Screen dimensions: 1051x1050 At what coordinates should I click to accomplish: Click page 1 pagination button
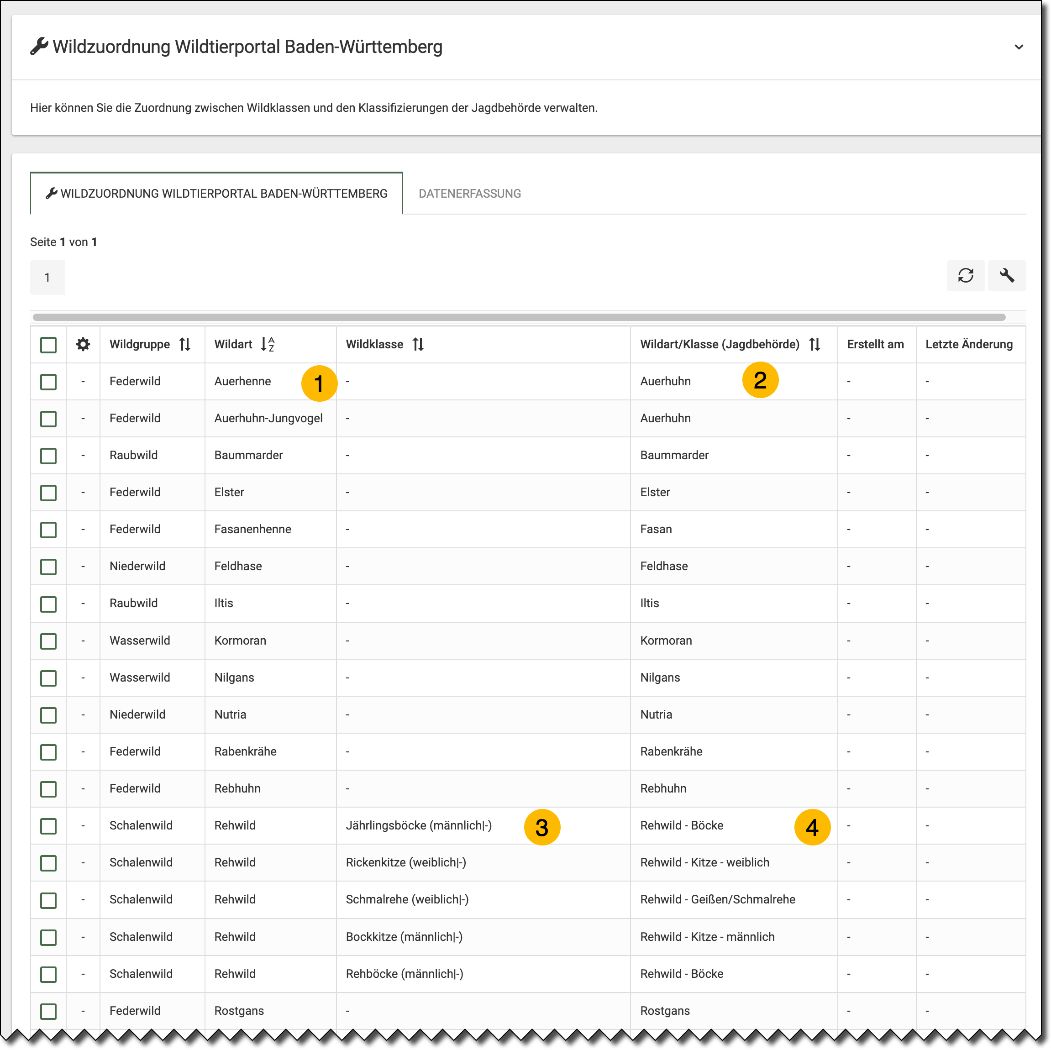pos(47,278)
